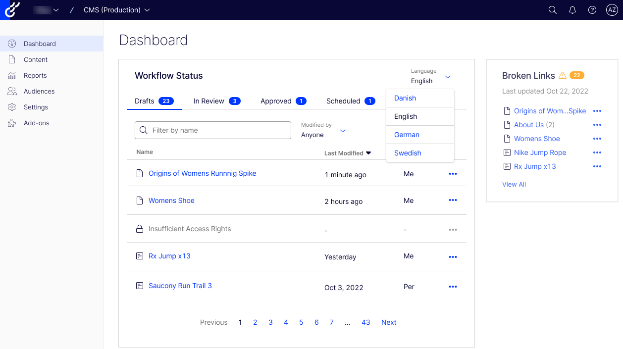Collapse the Language dropdown
This screenshot has width=623, height=349.
click(x=447, y=77)
